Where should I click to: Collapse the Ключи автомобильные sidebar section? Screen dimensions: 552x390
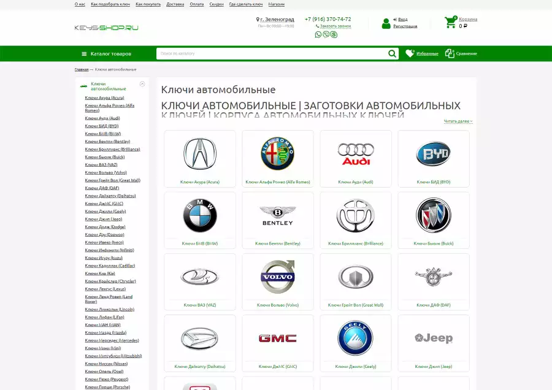[142, 84]
